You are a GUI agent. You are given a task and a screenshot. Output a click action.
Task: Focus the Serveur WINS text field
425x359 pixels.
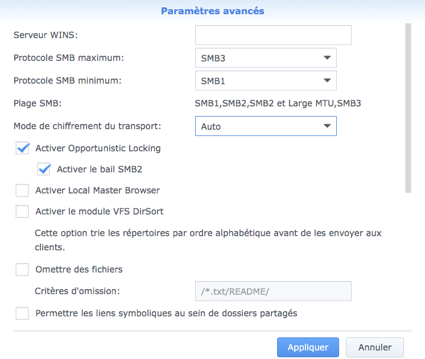click(x=273, y=35)
